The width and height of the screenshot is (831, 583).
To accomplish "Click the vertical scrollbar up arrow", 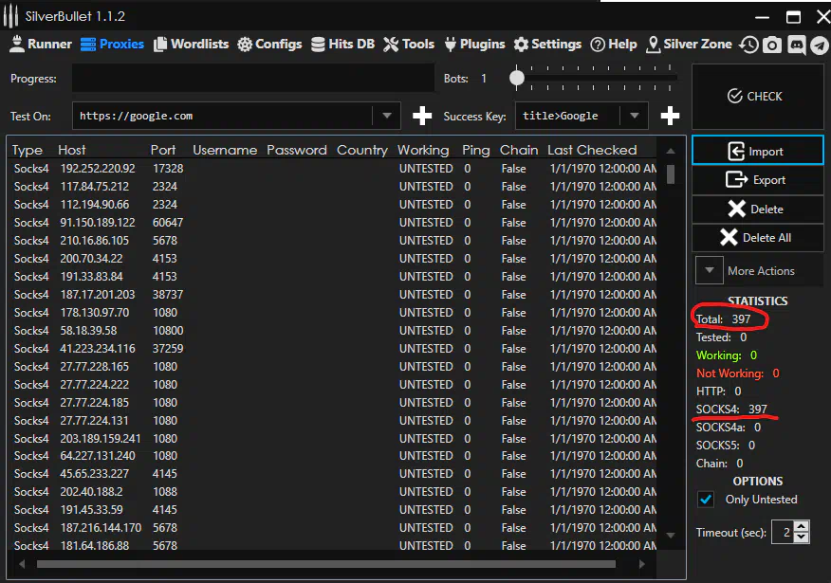I will coord(671,151).
